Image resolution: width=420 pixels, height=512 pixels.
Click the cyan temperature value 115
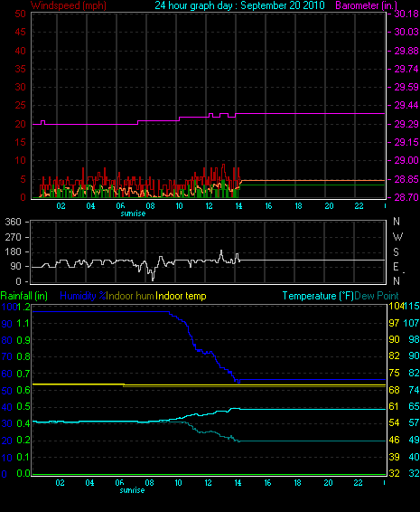[412, 307]
